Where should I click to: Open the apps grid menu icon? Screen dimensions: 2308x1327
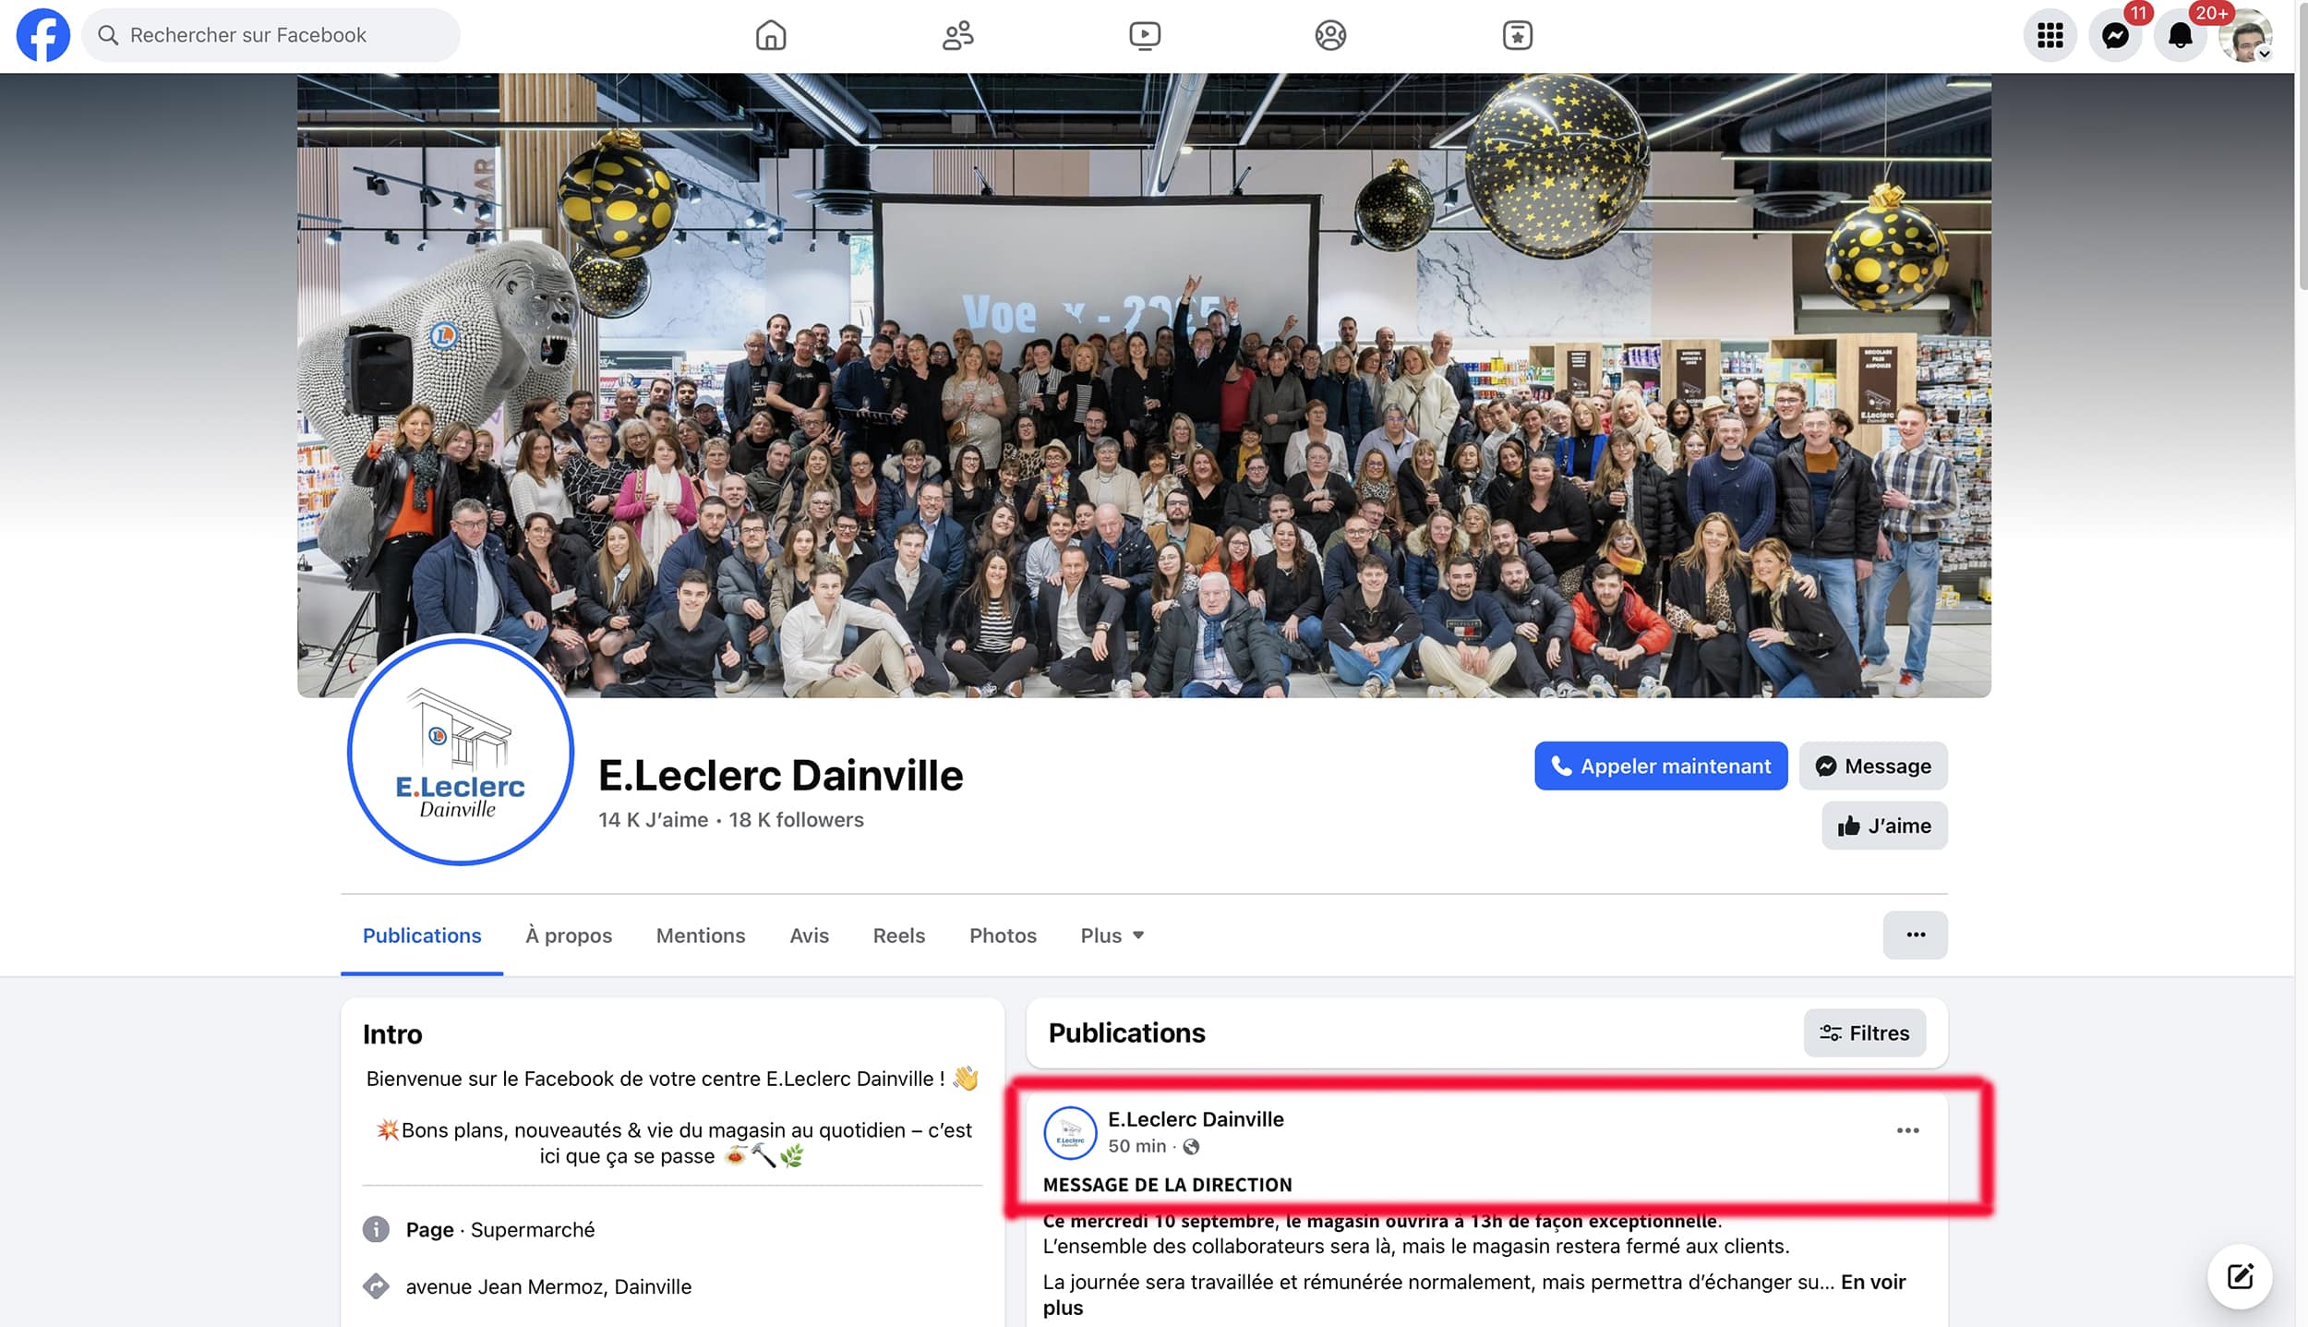tap(2050, 36)
